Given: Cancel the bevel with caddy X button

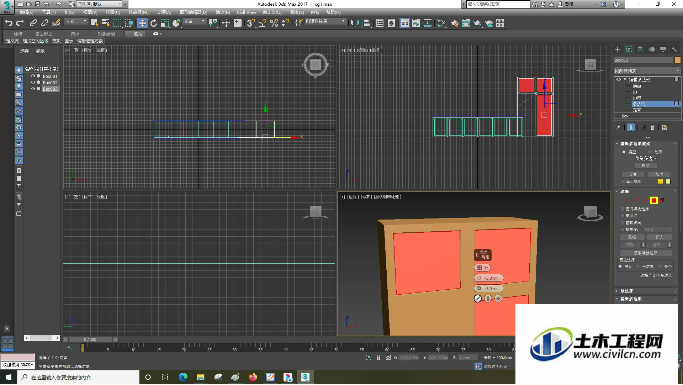Looking at the screenshot, I should tap(498, 299).
